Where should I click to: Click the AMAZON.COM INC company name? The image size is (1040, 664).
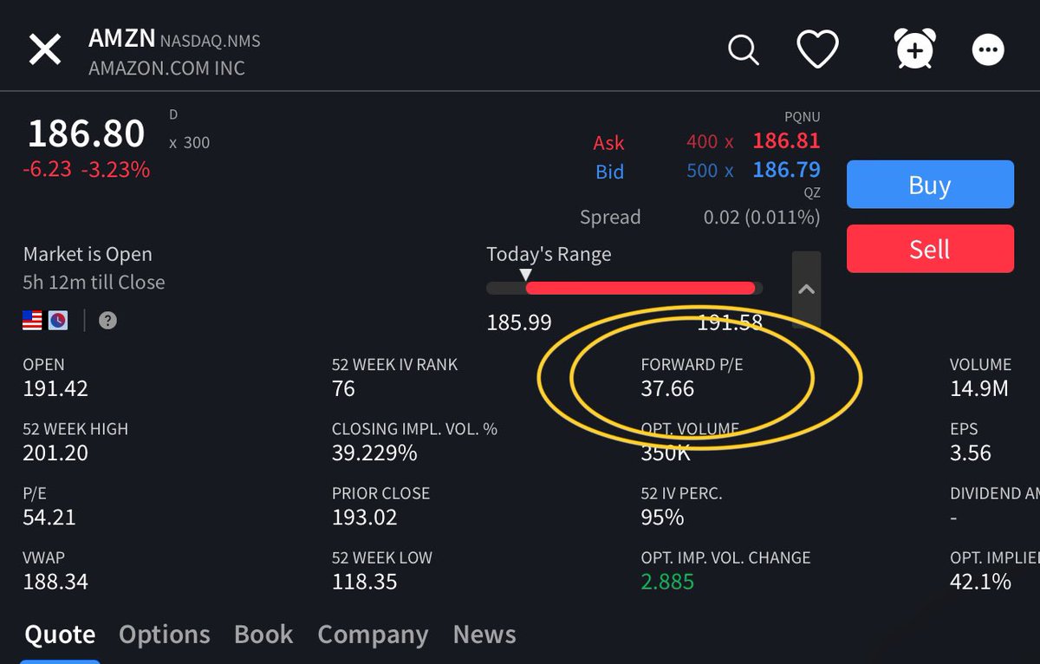[x=166, y=68]
